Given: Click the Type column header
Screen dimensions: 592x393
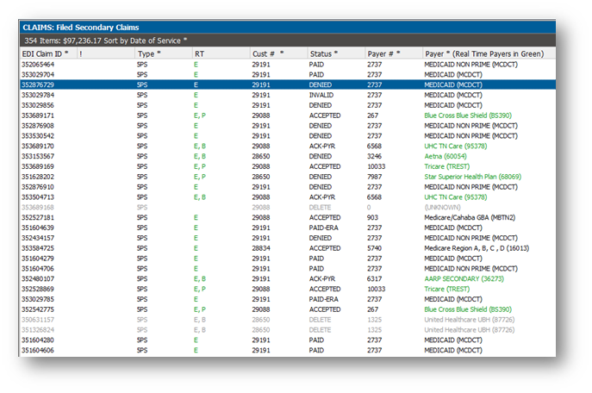Looking at the screenshot, I should coord(148,53).
